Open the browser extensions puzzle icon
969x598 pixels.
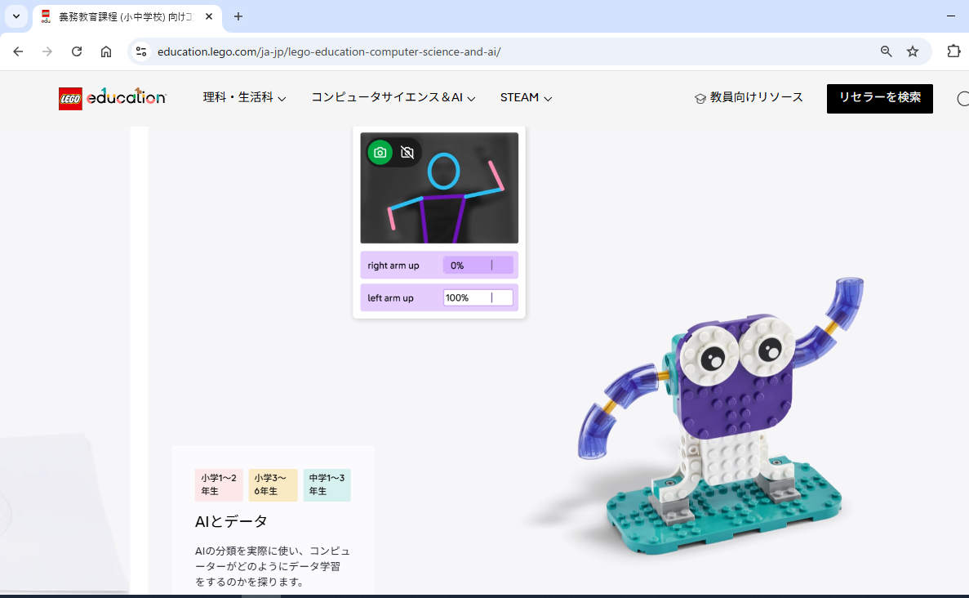click(x=953, y=51)
